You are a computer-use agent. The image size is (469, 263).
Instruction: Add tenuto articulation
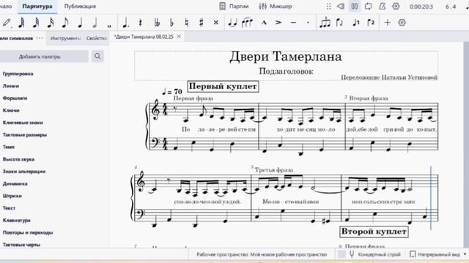[x=293, y=23]
